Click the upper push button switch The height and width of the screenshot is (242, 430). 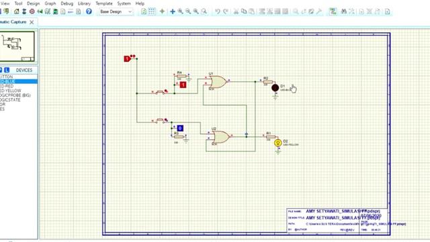click(161, 92)
